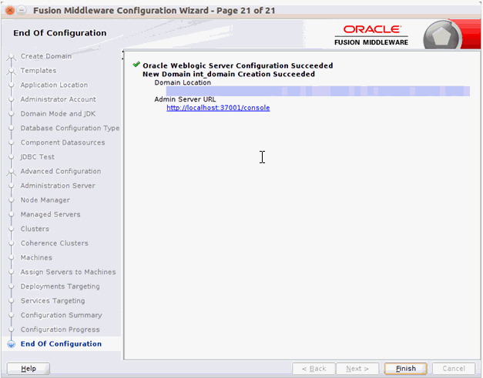Minimize the Configuration Wizard window
The width and height of the screenshot is (483, 378).
click(x=22, y=11)
